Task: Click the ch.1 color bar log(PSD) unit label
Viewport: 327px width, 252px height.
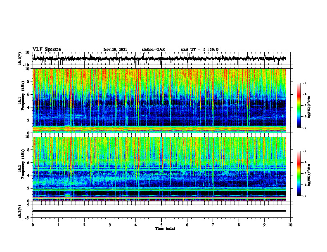Action: pyautogui.click(x=309, y=107)
